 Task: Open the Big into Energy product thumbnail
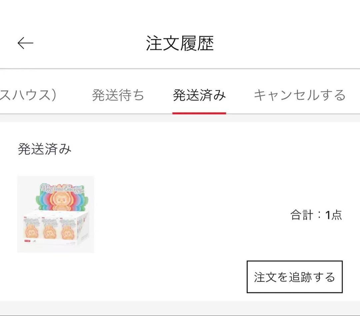(x=56, y=214)
